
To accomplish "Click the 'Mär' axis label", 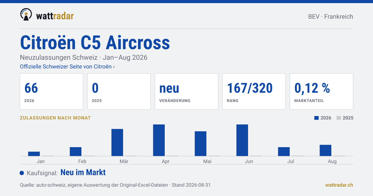I will (x=124, y=161).
